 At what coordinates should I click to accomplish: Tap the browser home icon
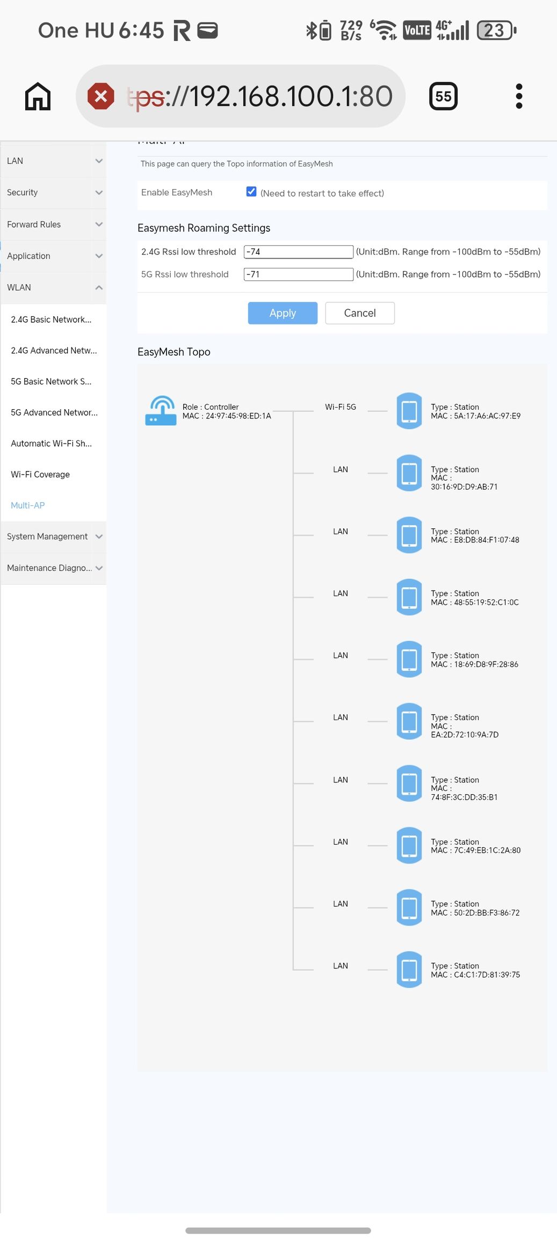pyautogui.click(x=38, y=97)
